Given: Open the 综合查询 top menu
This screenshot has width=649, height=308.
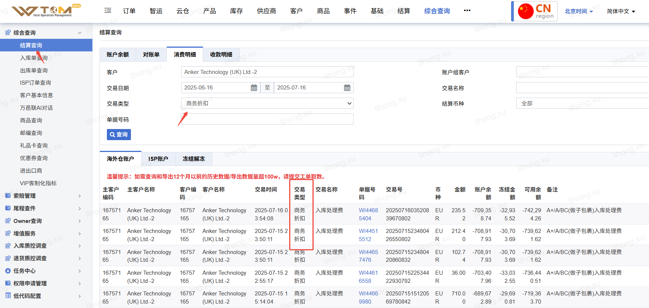Looking at the screenshot, I should (x=437, y=11).
